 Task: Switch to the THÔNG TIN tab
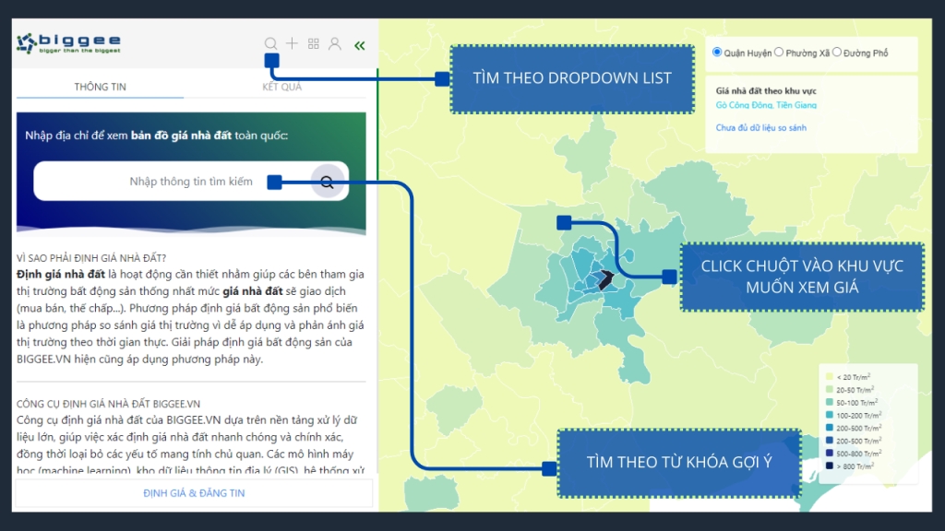tap(100, 87)
